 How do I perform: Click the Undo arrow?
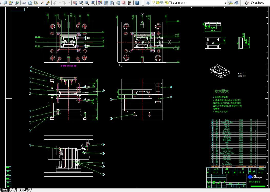(55, 3)
